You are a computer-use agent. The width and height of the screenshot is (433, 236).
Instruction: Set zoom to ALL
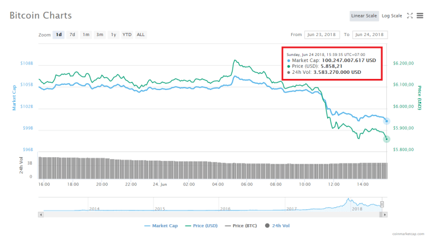(141, 34)
